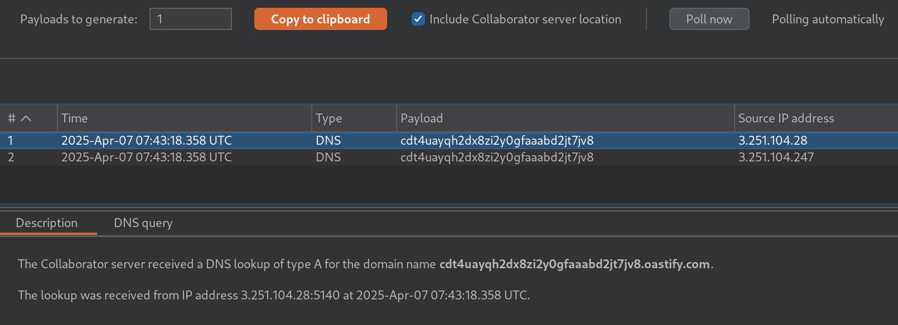898x325 pixels.
Task: Click the DNS type cell in row 2
Action: [x=328, y=157]
